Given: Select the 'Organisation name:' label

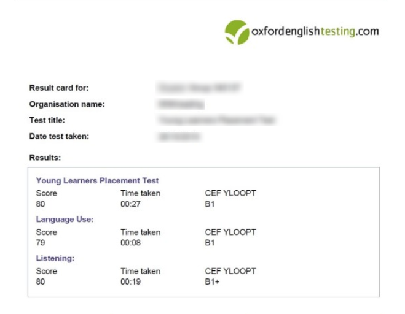Looking at the screenshot, I should tap(67, 104).
